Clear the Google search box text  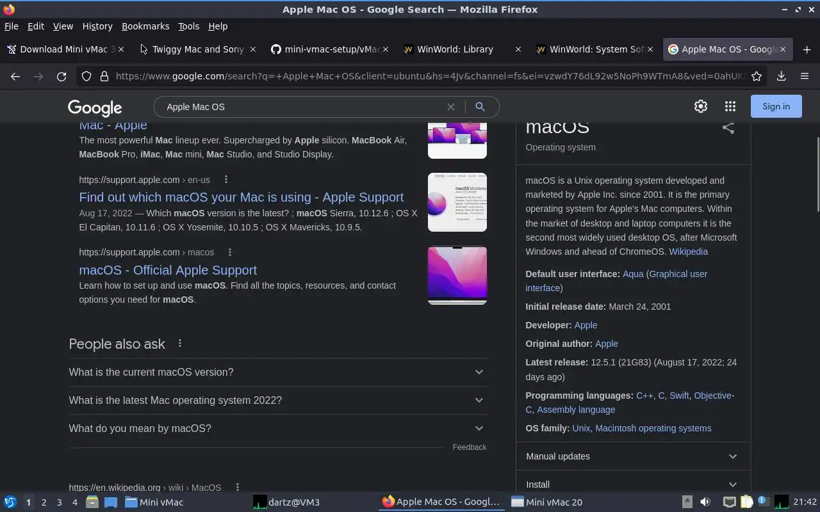451,107
